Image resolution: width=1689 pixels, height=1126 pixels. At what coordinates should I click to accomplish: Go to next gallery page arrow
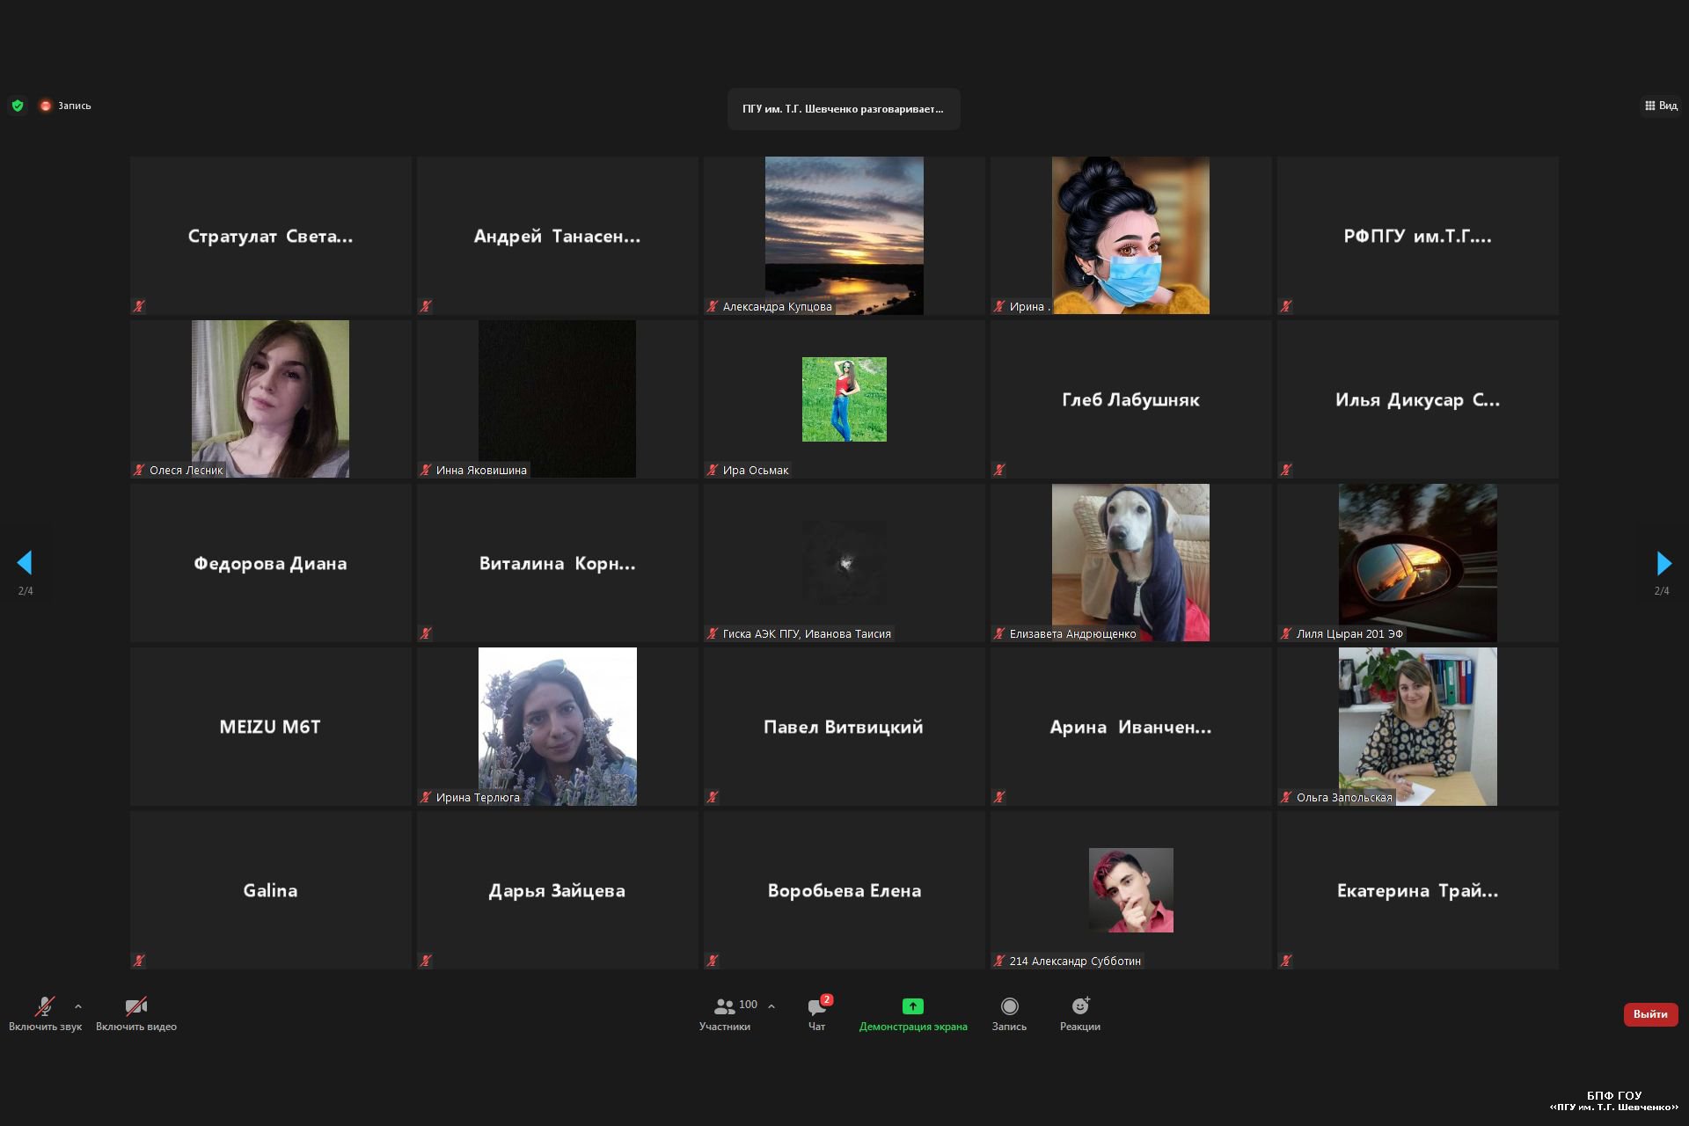(x=1663, y=563)
